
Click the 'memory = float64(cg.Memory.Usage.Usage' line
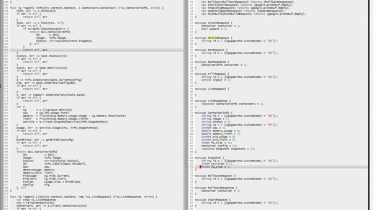click(x=75, y=116)
